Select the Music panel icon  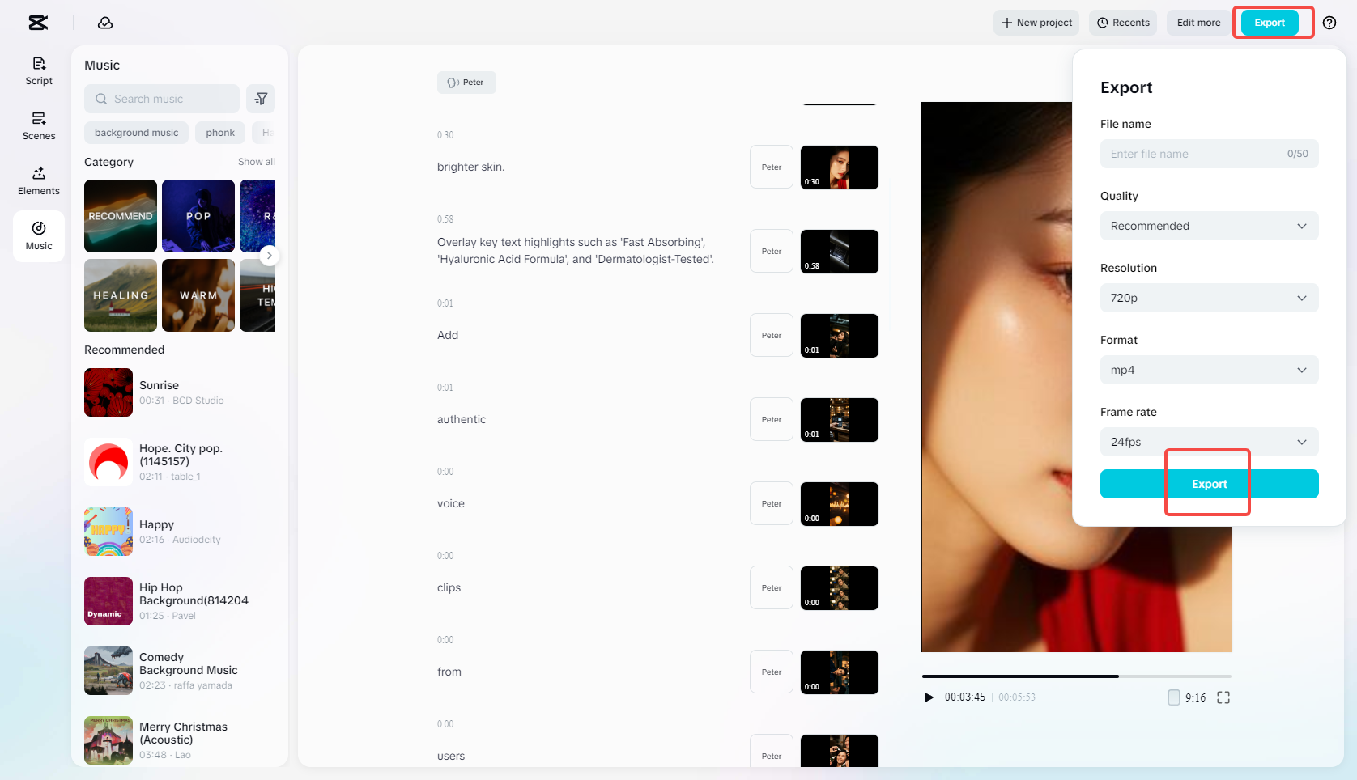[x=38, y=235]
